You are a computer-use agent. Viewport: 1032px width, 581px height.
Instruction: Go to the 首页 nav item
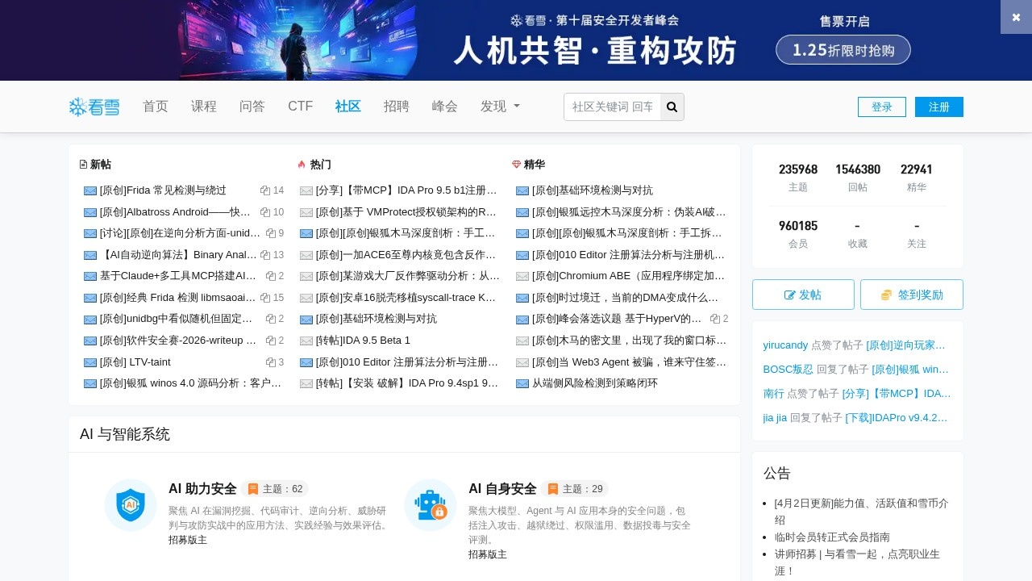[156, 107]
